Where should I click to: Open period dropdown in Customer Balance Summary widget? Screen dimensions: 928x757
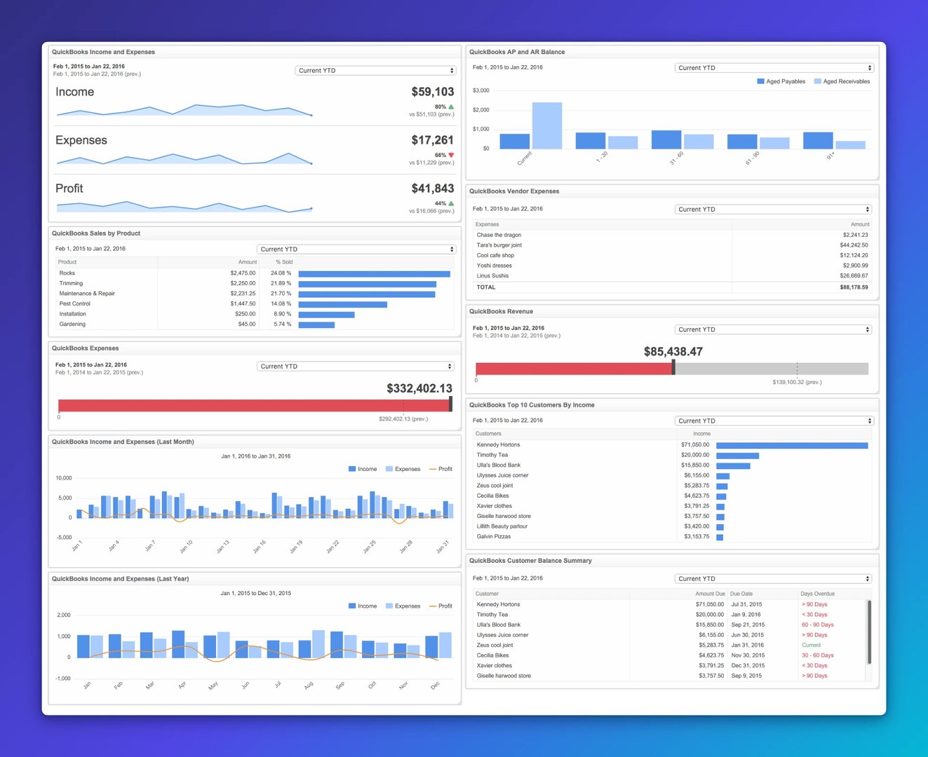(x=773, y=578)
